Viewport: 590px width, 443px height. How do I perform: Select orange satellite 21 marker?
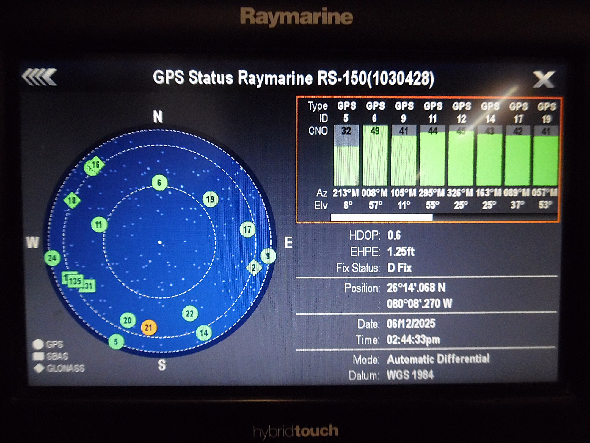(x=149, y=327)
